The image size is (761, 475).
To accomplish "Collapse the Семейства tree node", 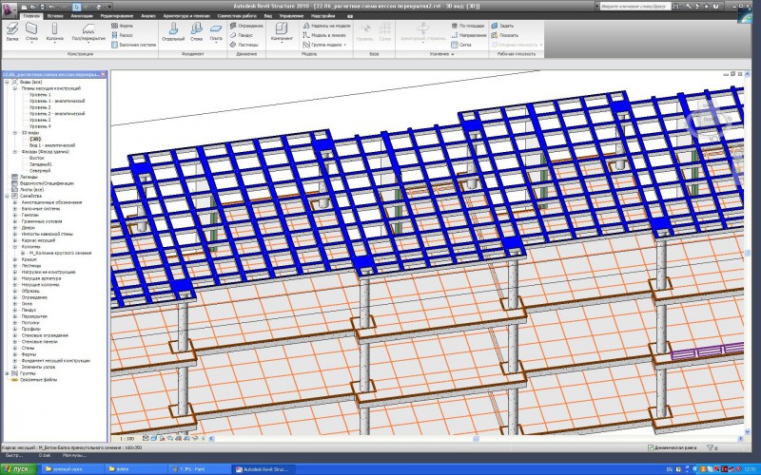I will (7, 195).
